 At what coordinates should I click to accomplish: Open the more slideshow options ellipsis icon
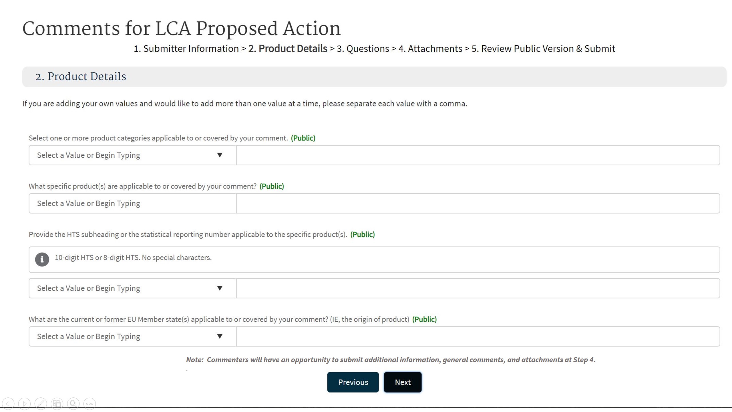click(89, 404)
